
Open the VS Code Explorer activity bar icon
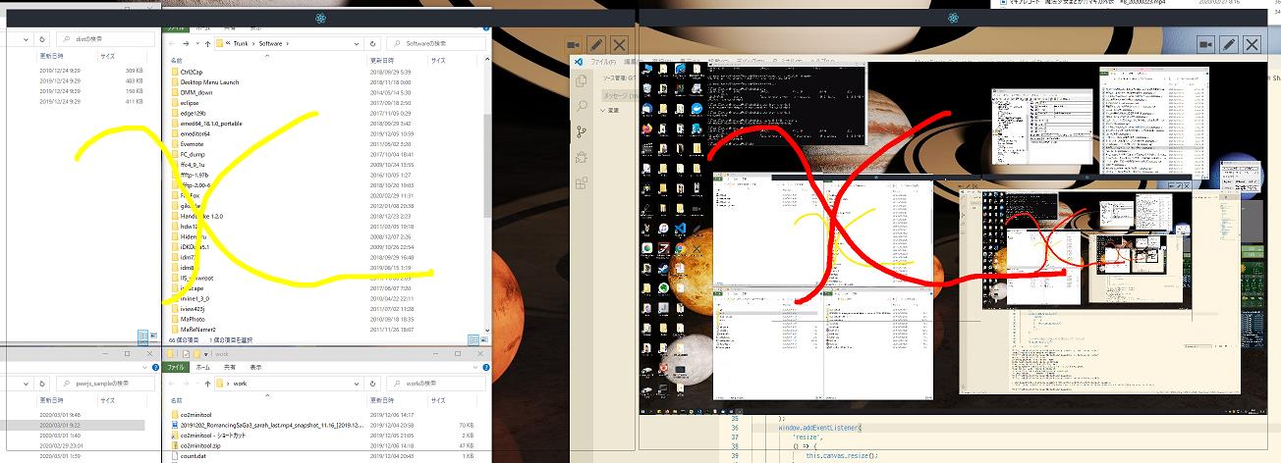[581, 81]
